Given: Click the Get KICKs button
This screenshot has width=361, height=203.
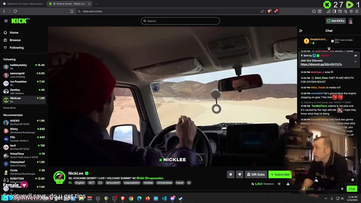Looking at the screenshot, I should coord(336,21).
